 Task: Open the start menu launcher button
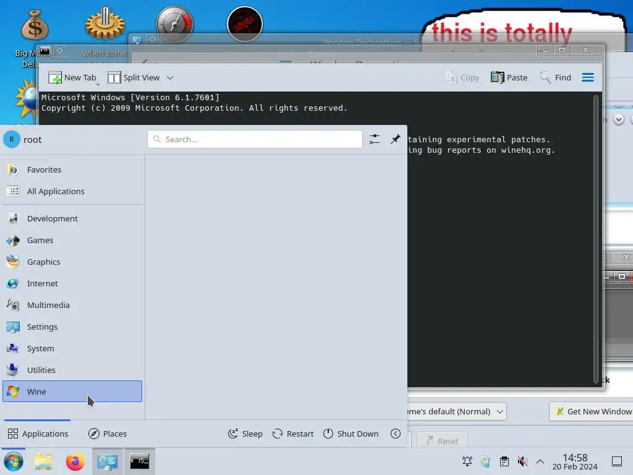(x=14, y=461)
